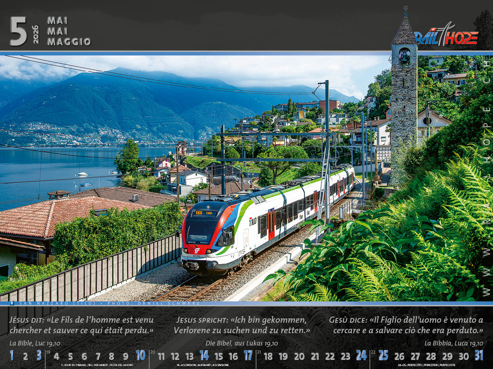Select day 1 on the calendar strip
493x369 pixels.
12,356
